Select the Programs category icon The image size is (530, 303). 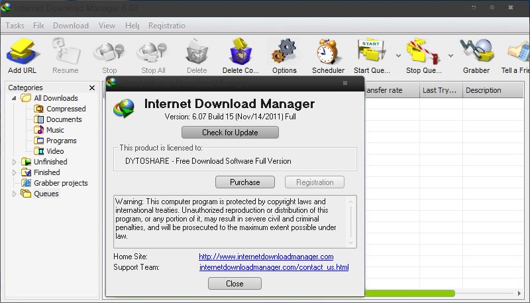38,141
